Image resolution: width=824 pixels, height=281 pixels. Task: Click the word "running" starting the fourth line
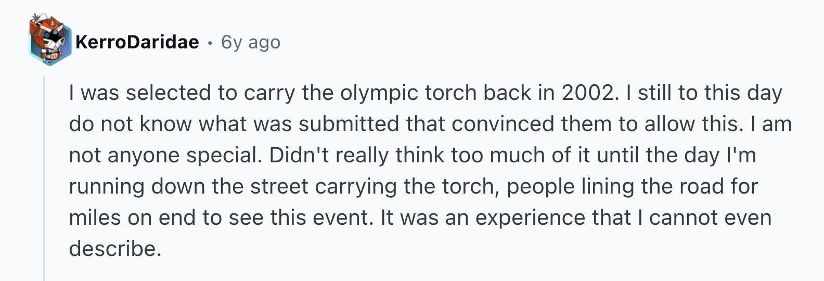point(107,187)
